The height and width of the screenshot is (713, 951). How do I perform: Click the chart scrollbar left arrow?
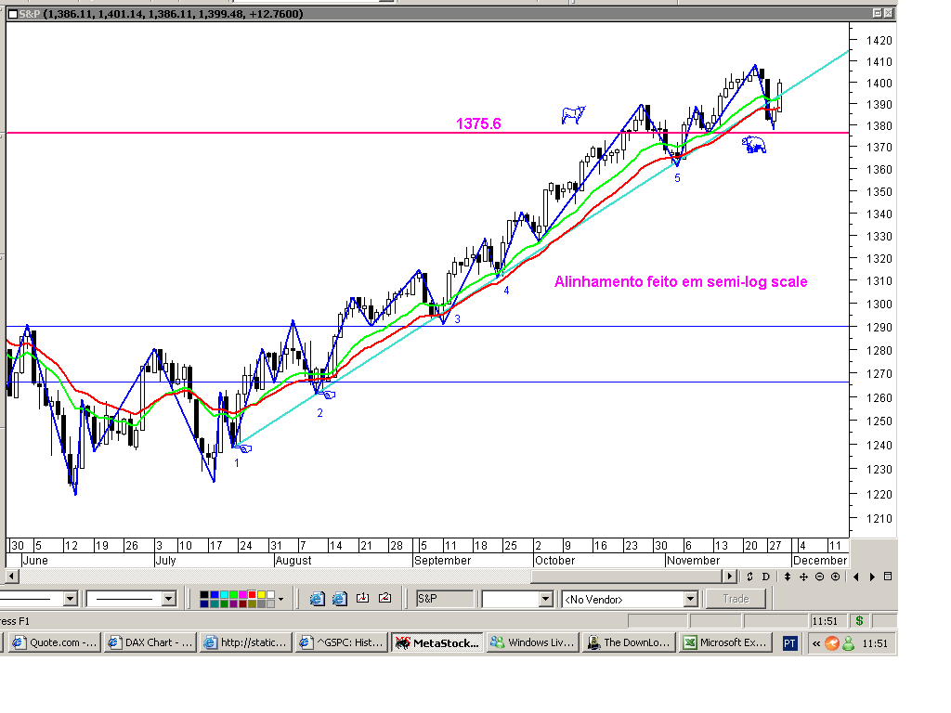[11, 576]
